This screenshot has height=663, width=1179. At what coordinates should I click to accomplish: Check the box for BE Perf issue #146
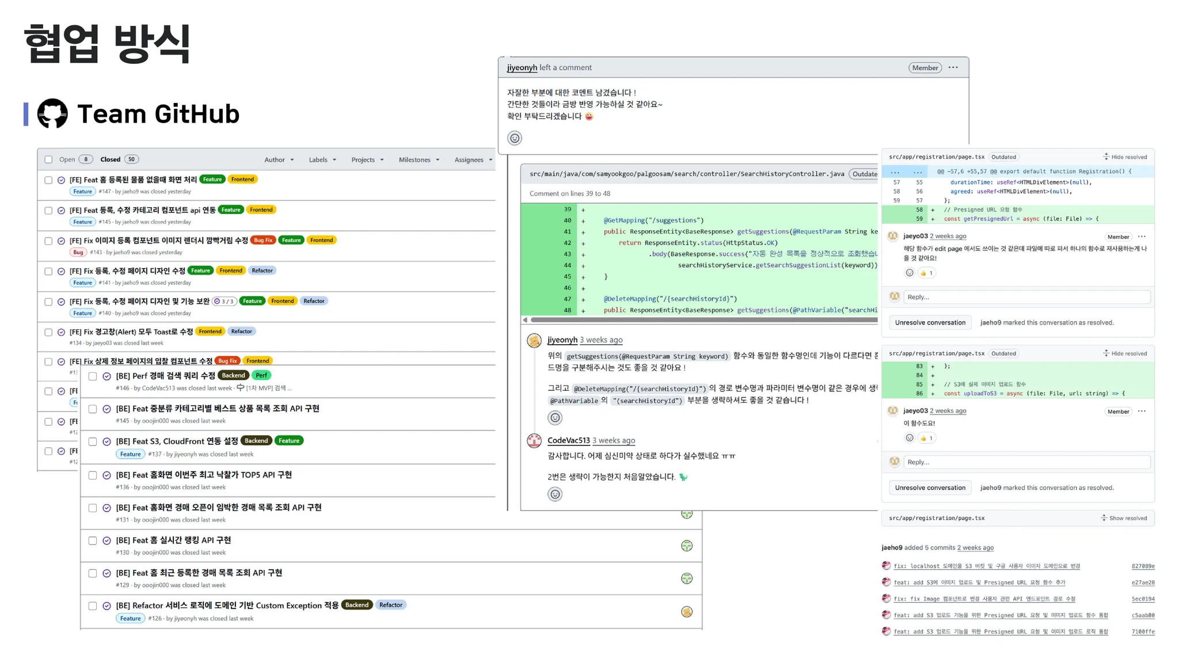pos(92,376)
